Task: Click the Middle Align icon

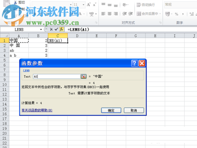Action: pos(110,5)
